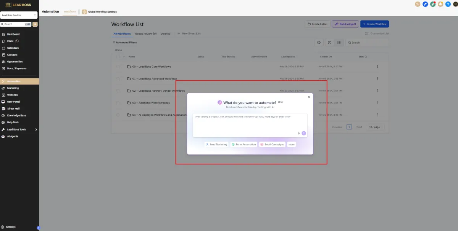The image size is (458, 231).
Task: Choose the Lead Nurturing suggestion chip
Action: (216, 145)
